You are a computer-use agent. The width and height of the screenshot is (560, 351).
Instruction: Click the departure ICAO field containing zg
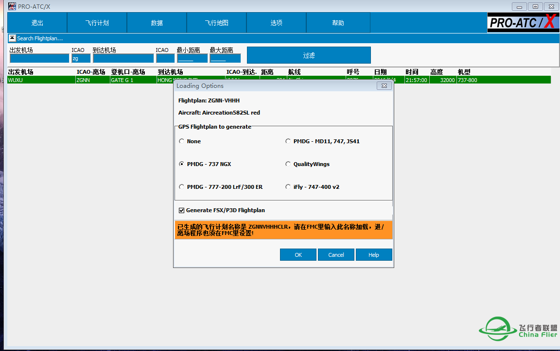[81, 58]
